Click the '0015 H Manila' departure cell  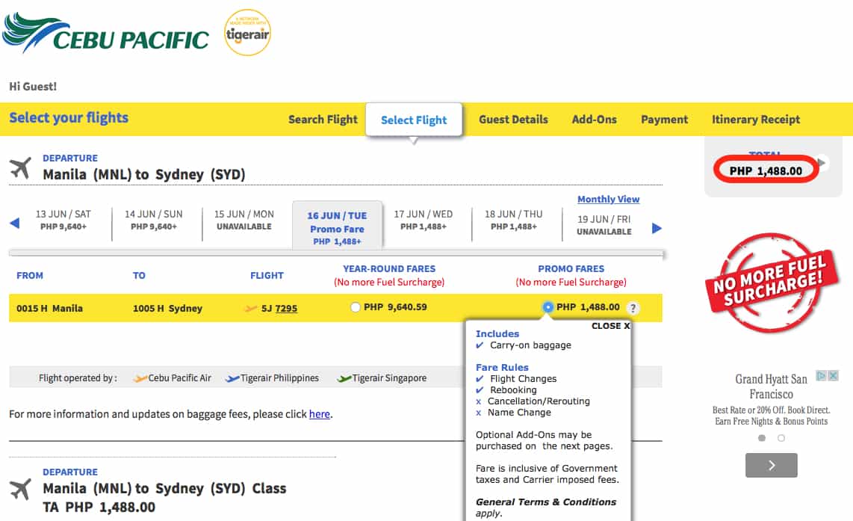point(49,308)
